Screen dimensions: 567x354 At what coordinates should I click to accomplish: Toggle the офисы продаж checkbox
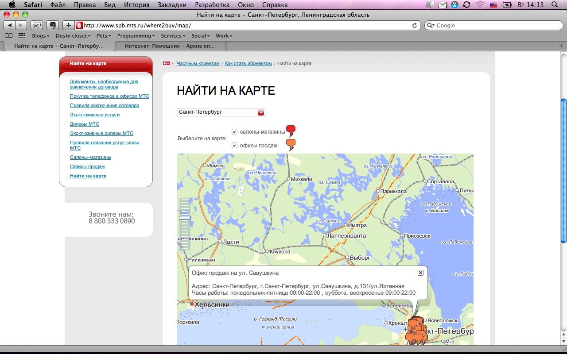234,145
